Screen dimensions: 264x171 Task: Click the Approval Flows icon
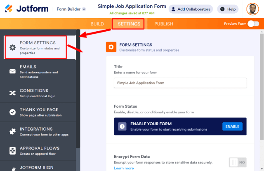click(x=12, y=151)
